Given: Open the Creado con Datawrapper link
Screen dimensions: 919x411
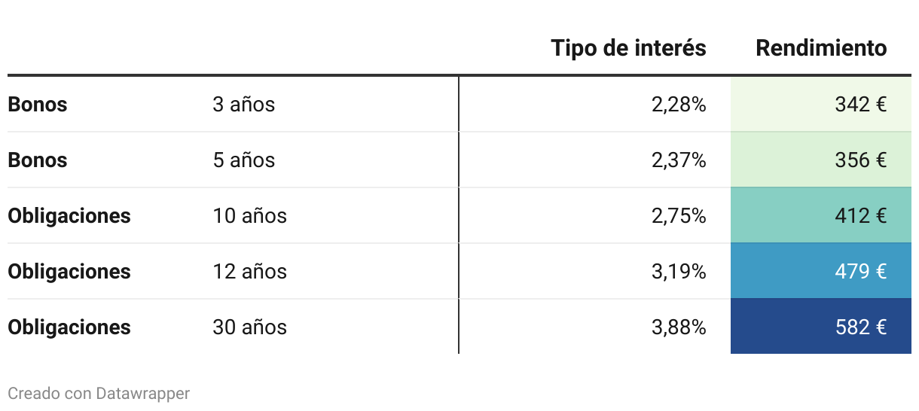Looking at the screenshot, I should 99,393.
